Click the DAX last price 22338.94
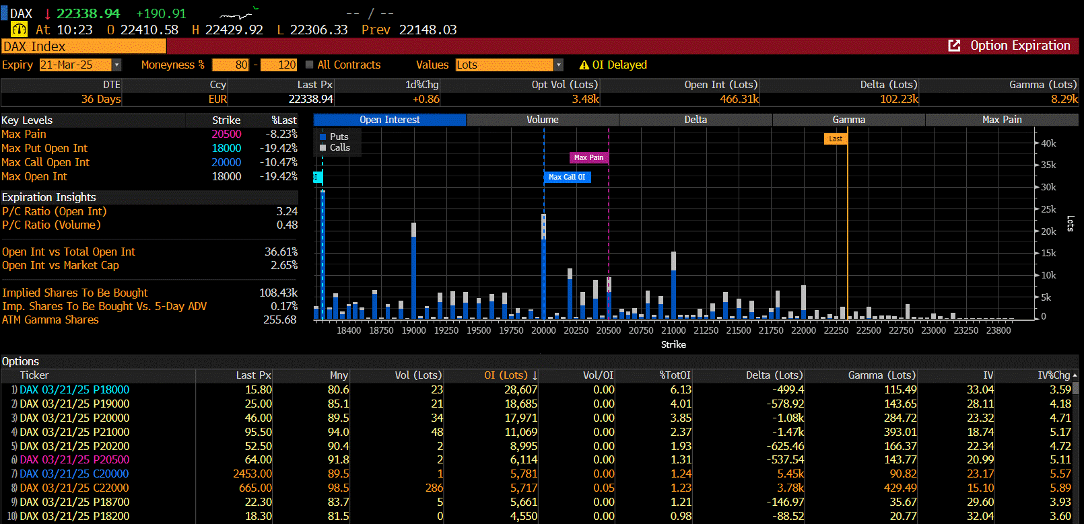This screenshot has width=1084, height=524. (88, 13)
